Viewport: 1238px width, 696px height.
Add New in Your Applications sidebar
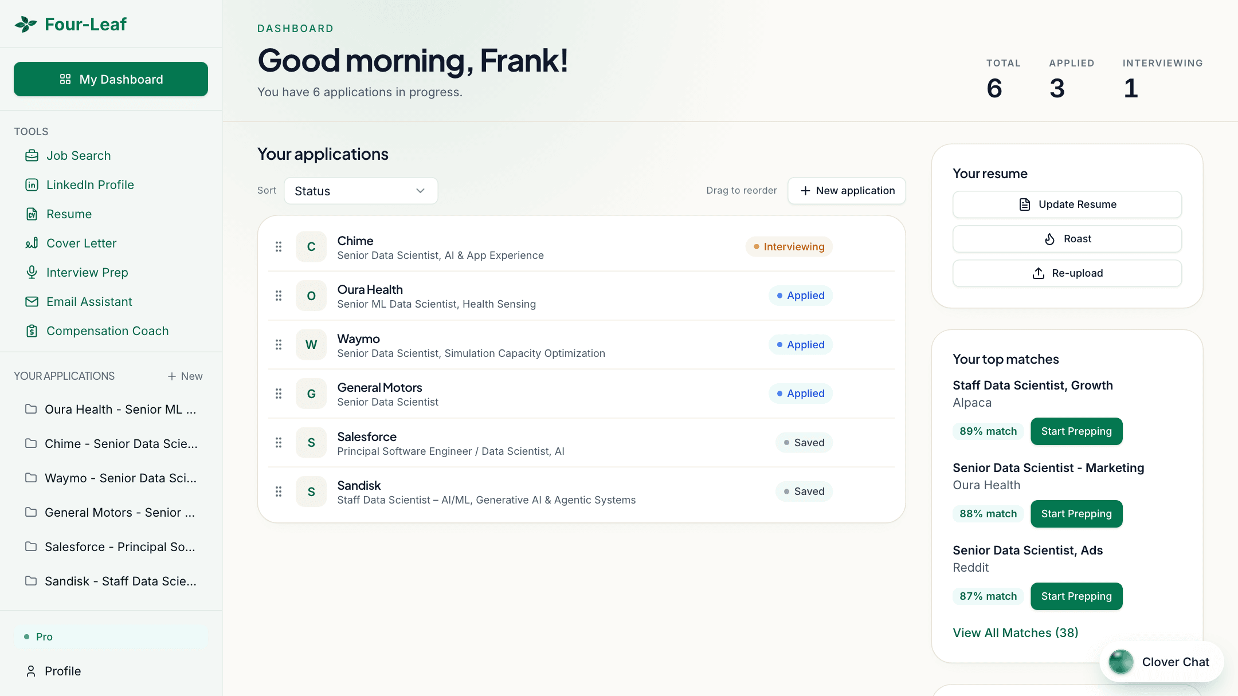185,376
